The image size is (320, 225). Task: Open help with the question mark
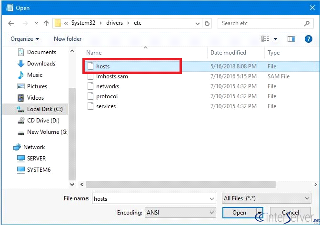308,39
